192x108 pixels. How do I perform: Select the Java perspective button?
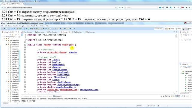(x=185, y=29)
